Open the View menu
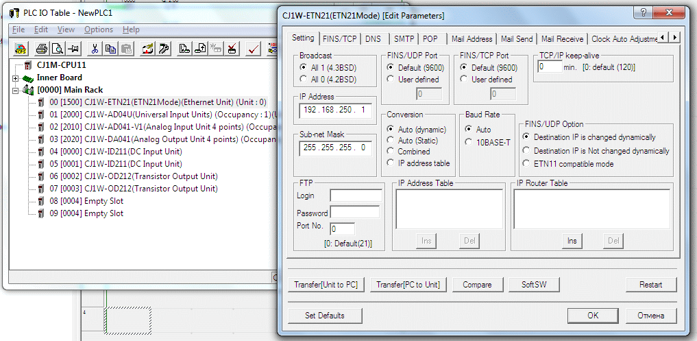Viewport: 697px width, 341px height. [x=66, y=30]
